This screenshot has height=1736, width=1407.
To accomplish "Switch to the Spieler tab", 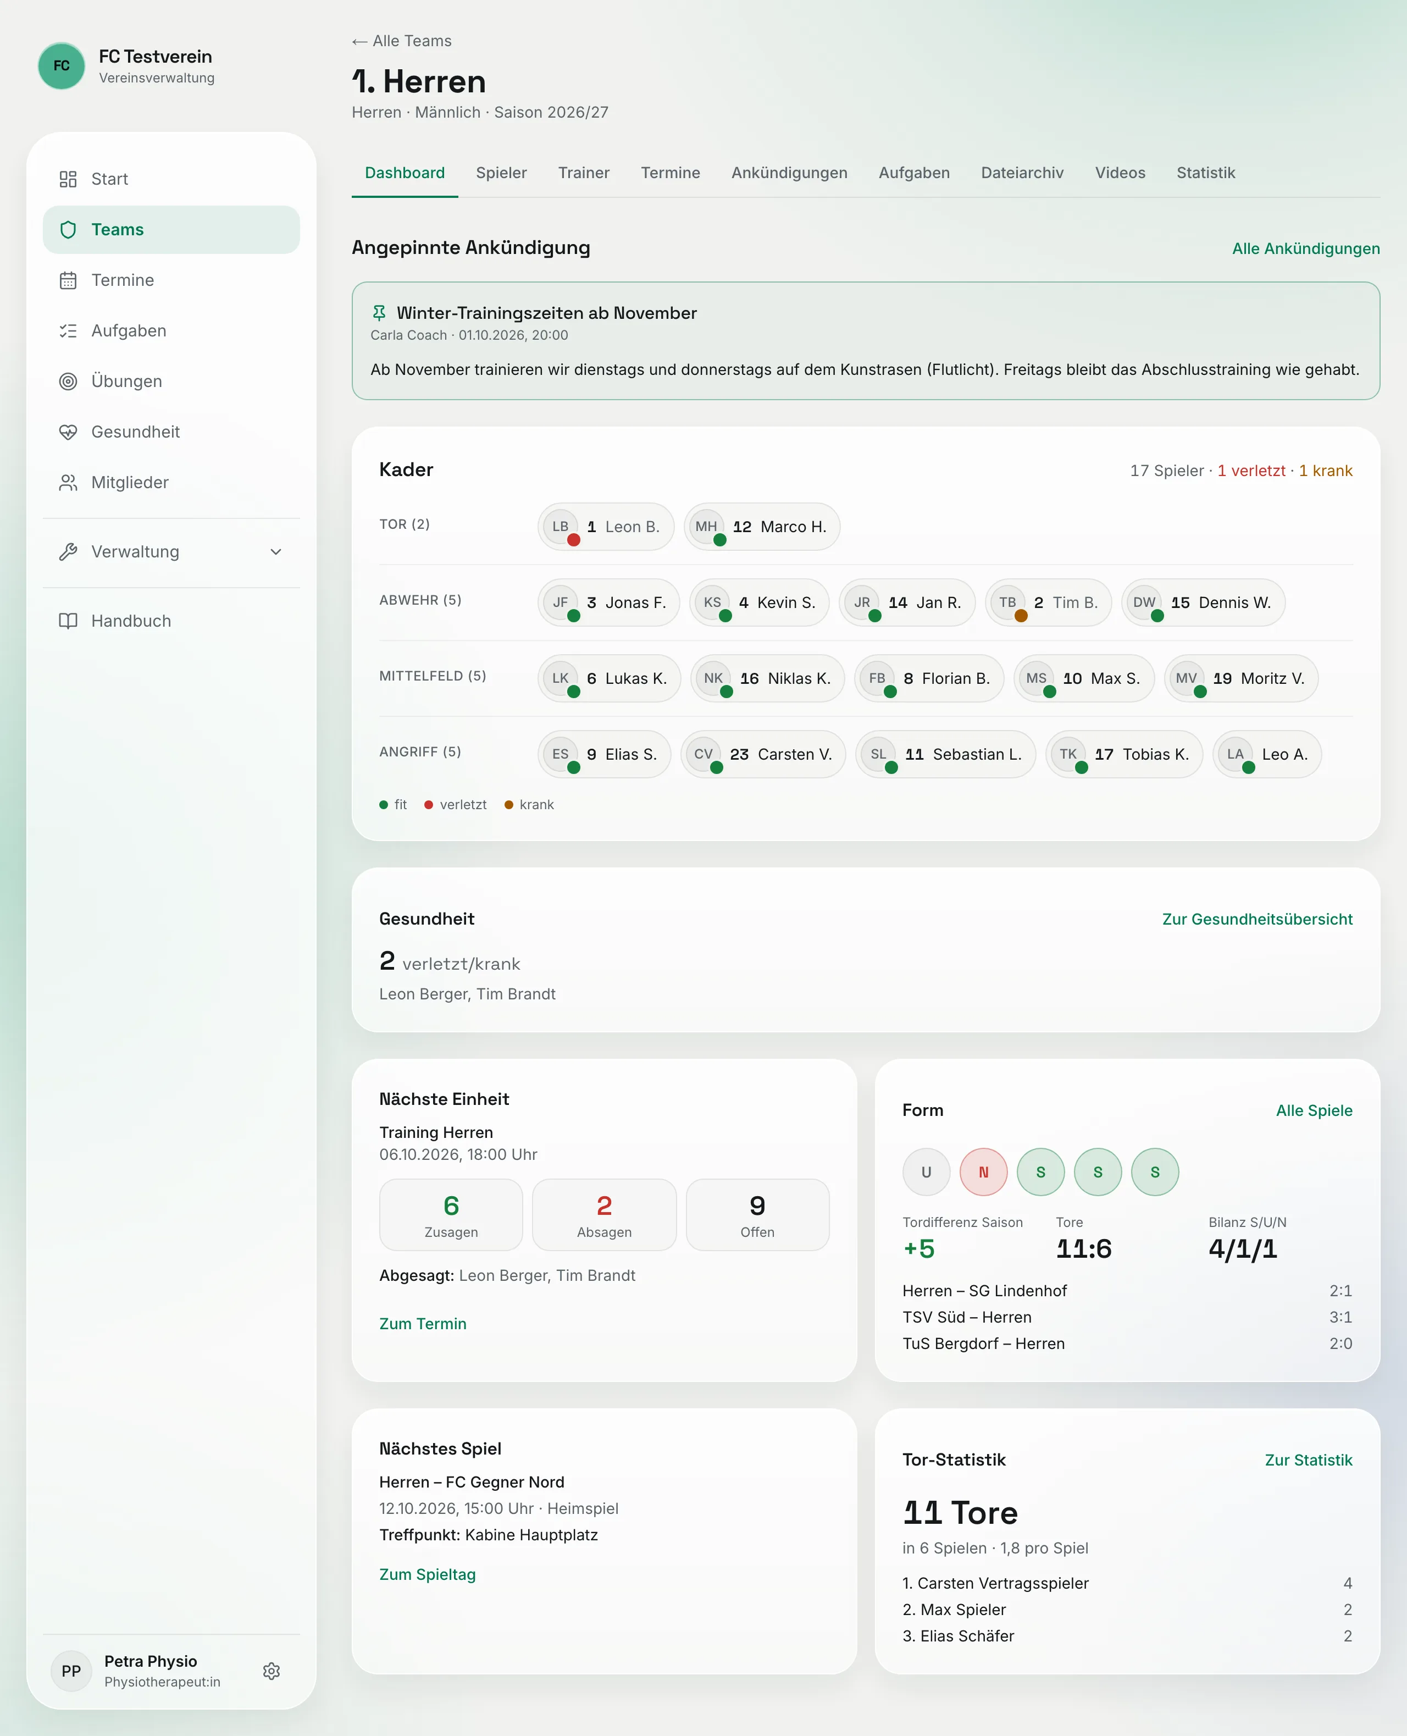I will [x=501, y=173].
